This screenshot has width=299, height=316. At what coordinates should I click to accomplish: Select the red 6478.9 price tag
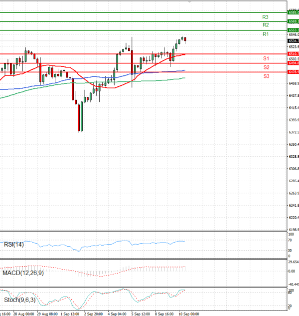pyautogui.click(x=294, y=72)
